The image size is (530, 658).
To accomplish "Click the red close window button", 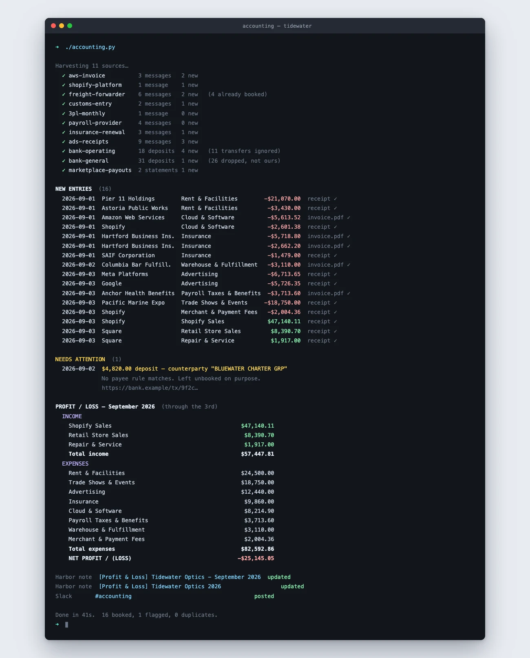I will click(53, 26).
